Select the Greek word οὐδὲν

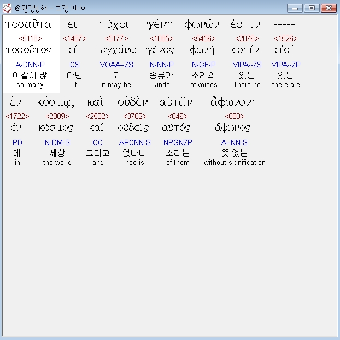133,102
